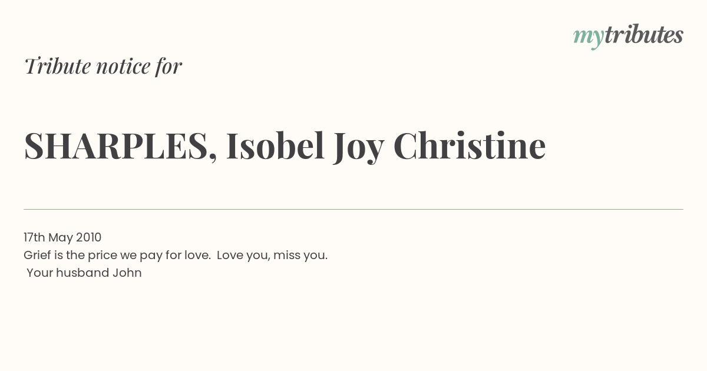Select the year "2010" in the date

pos(88,237)
